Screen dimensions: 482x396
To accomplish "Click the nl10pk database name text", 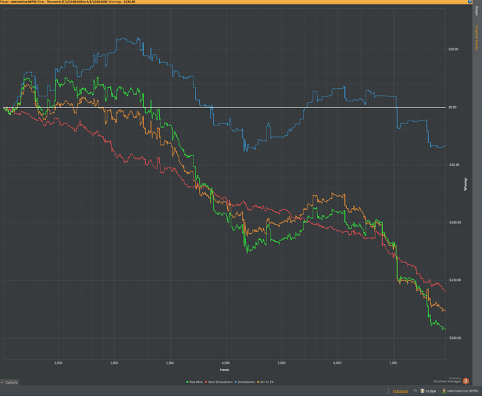I will pyautogui.click(x=430, y=391).
